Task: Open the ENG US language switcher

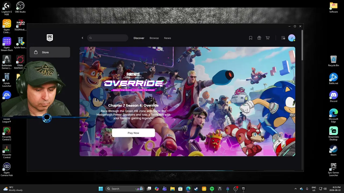Action: [x=314, y=189]
